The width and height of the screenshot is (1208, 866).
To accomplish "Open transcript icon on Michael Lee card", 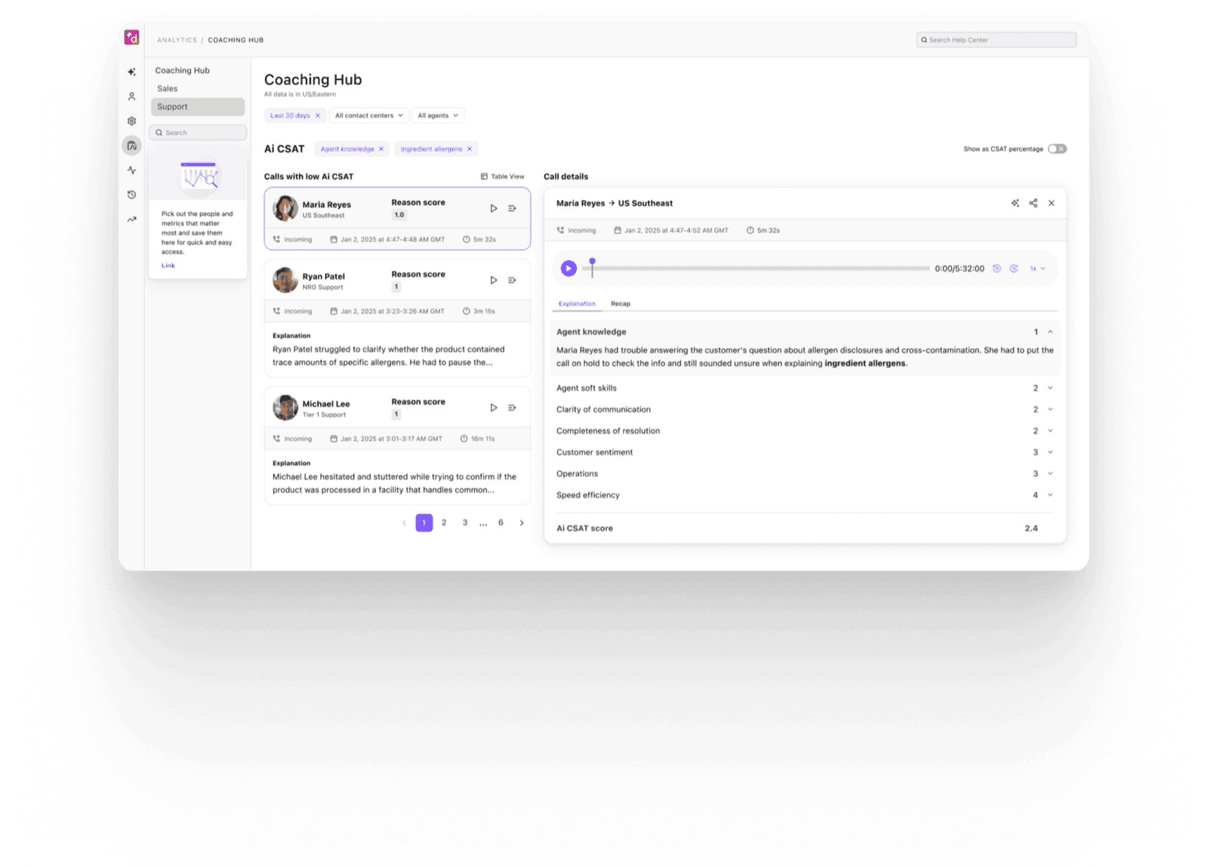I will (512, 408).
